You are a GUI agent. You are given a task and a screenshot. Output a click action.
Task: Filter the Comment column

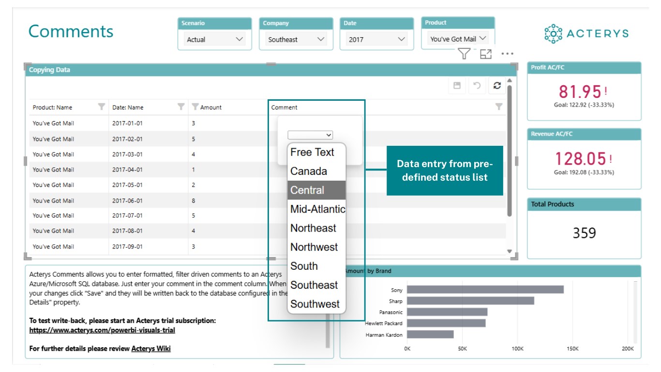point(499,107)
